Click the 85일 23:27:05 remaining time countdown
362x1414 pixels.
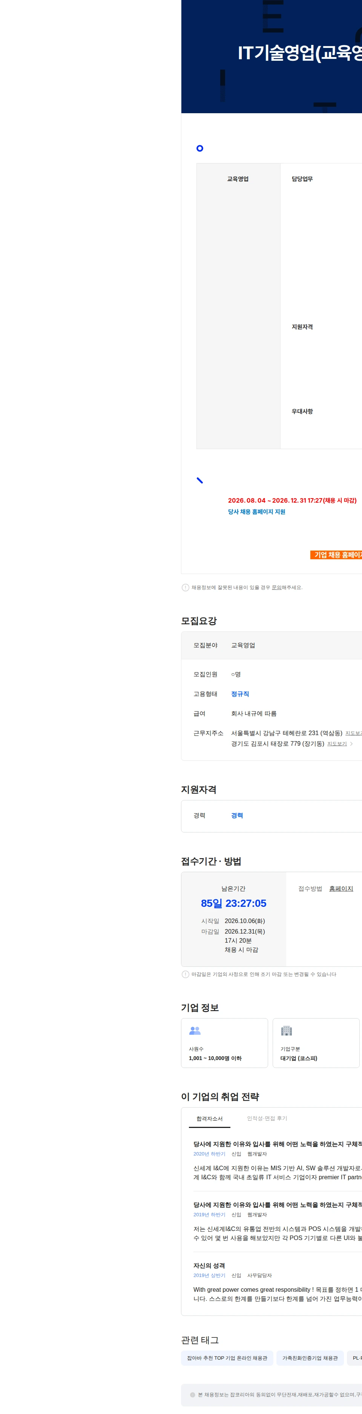[x=234, y=903]
